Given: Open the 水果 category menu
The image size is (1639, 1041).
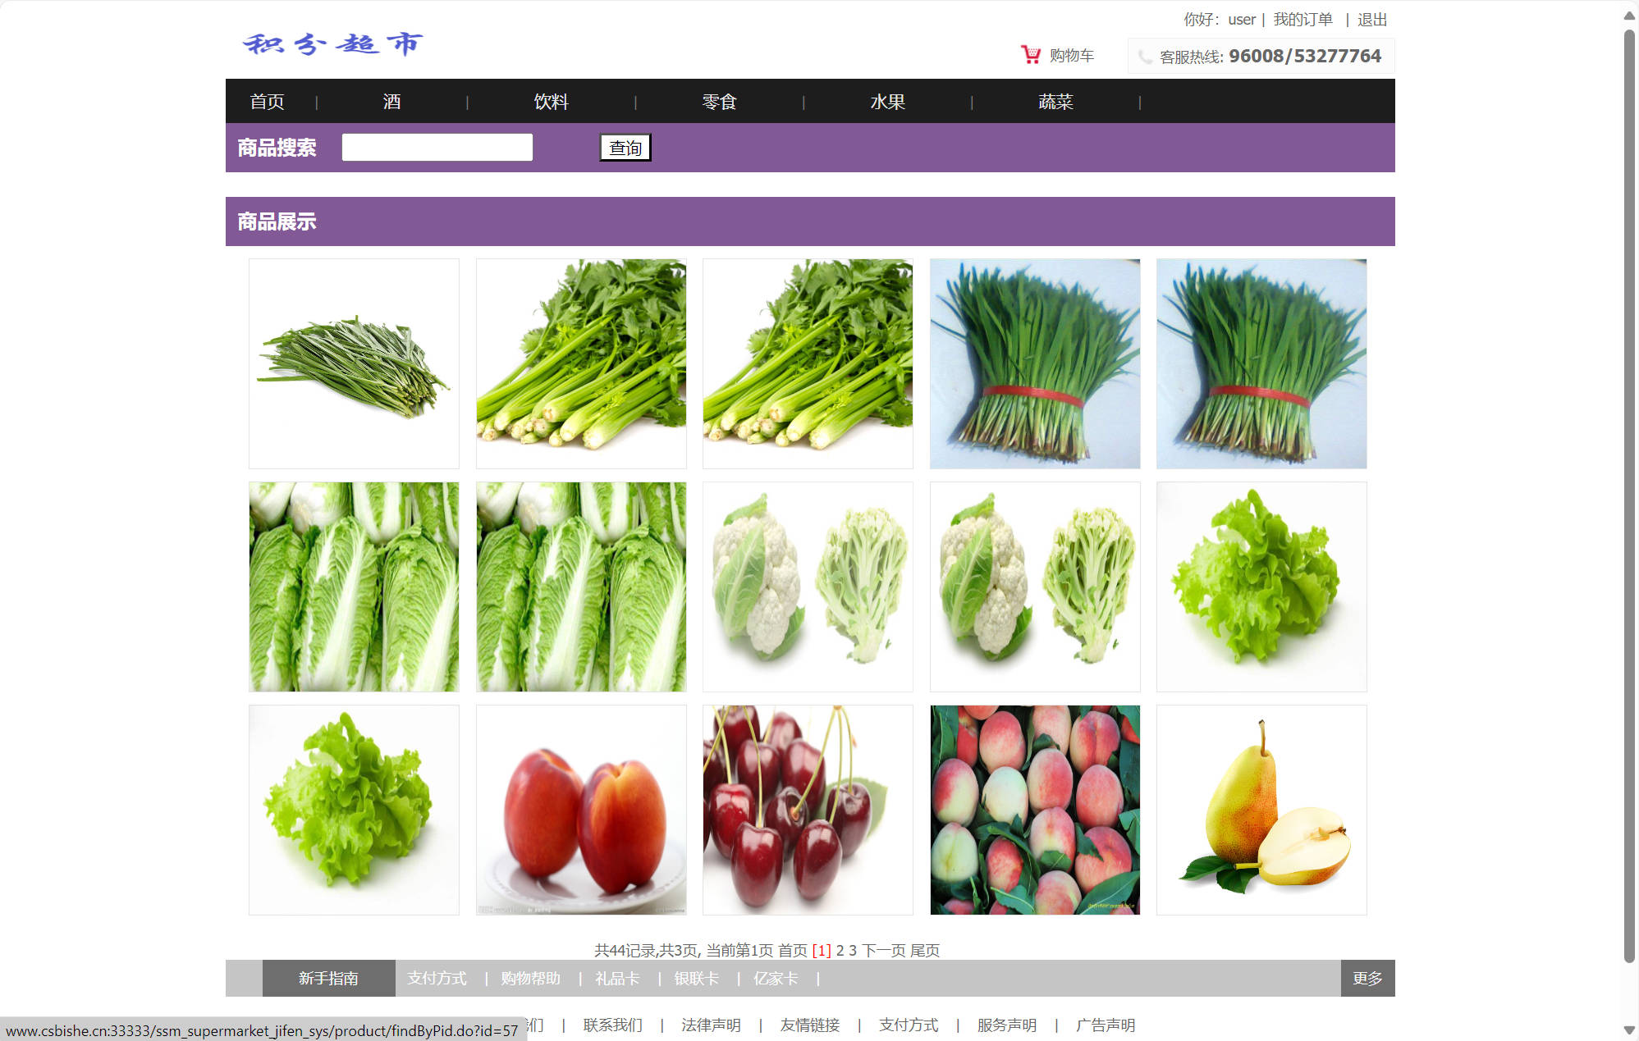Looking at the screenshot, I should coord(887,102).
